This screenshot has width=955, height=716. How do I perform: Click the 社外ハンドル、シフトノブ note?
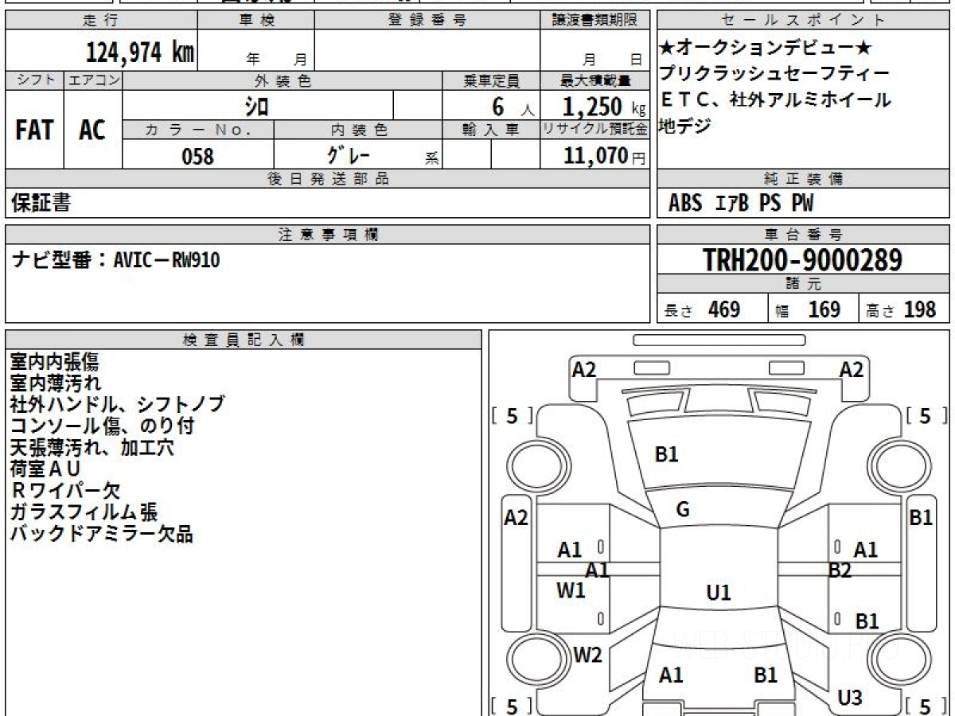click(x=117, y=404)
